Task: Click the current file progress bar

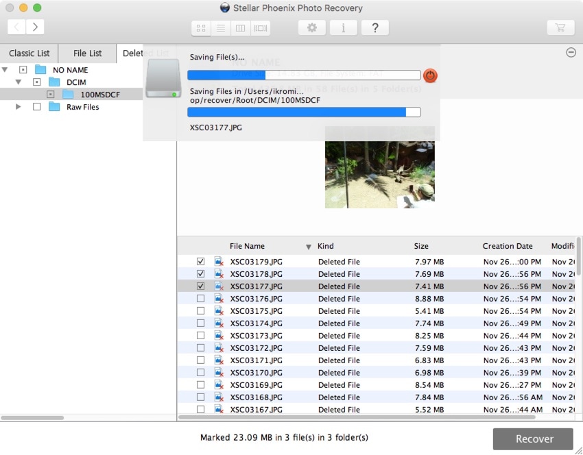Action: pyautogui.click(x=304, y=112)
